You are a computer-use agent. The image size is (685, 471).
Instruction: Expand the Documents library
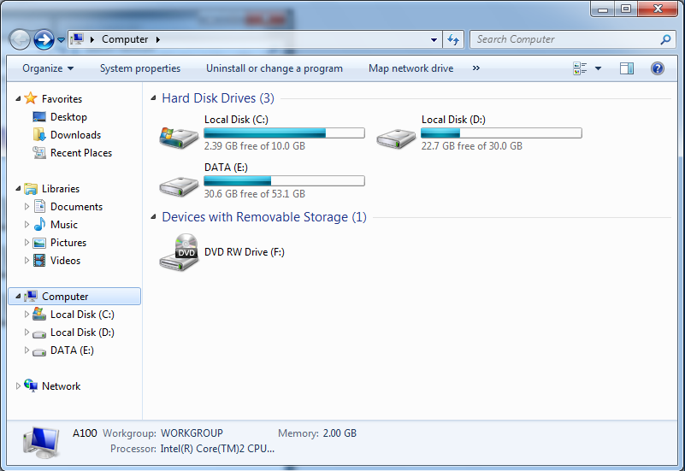27,207
